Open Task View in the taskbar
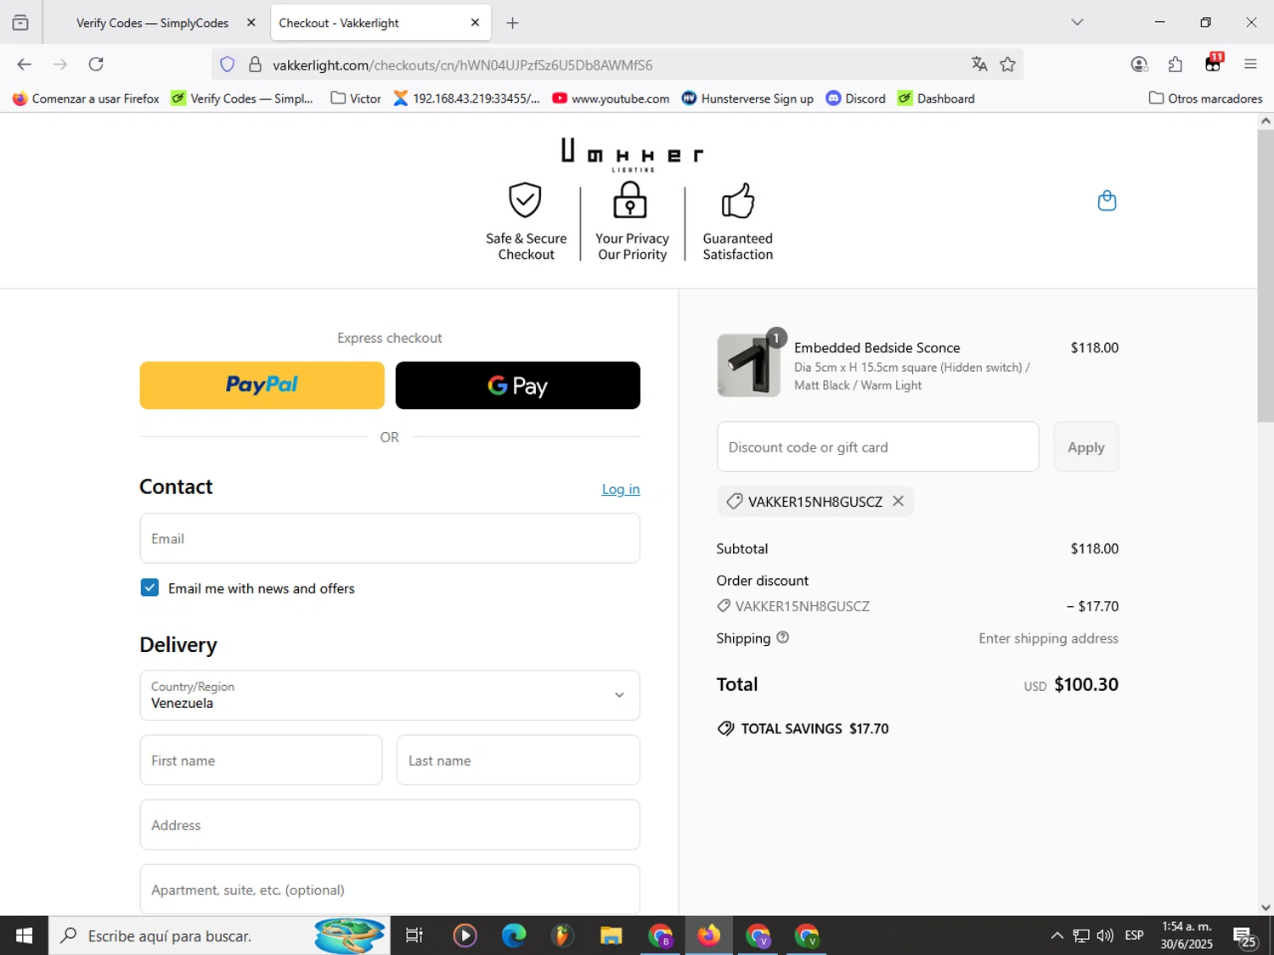The image size is (1274, 955). (x=414, y=935)
